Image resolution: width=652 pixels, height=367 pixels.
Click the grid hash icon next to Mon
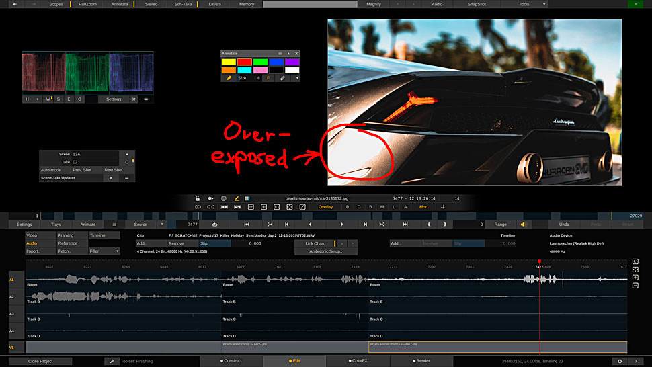[x=443, y=206]
